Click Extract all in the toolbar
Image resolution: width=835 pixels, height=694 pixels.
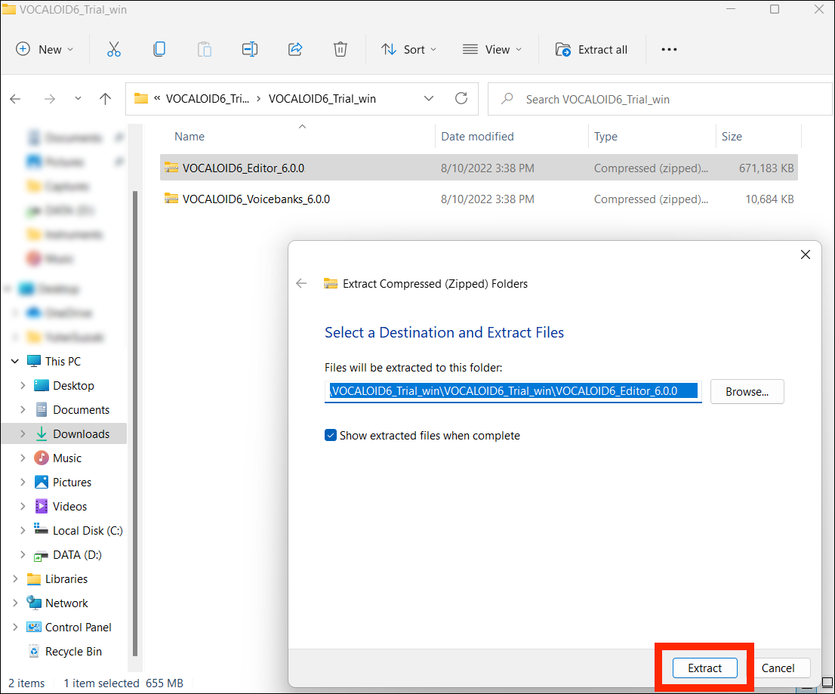pos(593,49)
